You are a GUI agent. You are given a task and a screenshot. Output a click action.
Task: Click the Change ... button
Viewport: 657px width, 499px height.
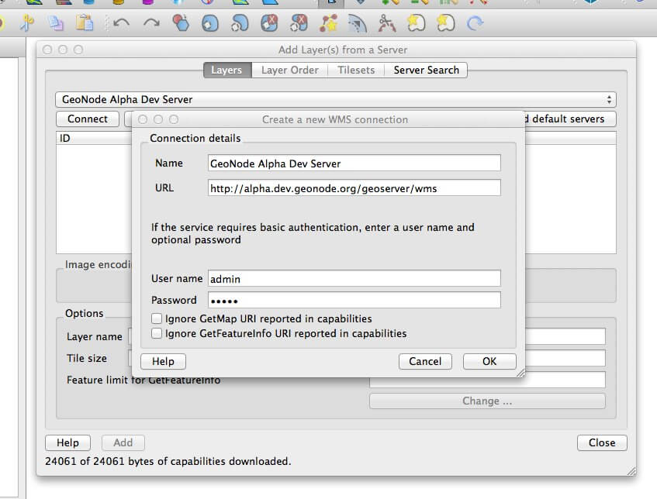tap(487, 401)
